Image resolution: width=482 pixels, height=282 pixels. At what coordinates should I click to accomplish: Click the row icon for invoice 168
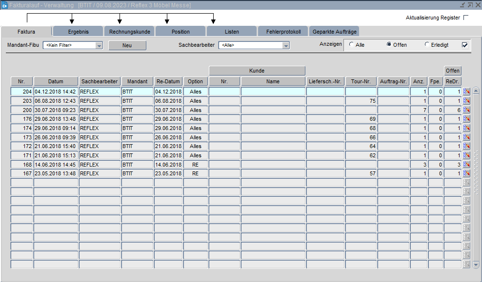coord(466,165)
